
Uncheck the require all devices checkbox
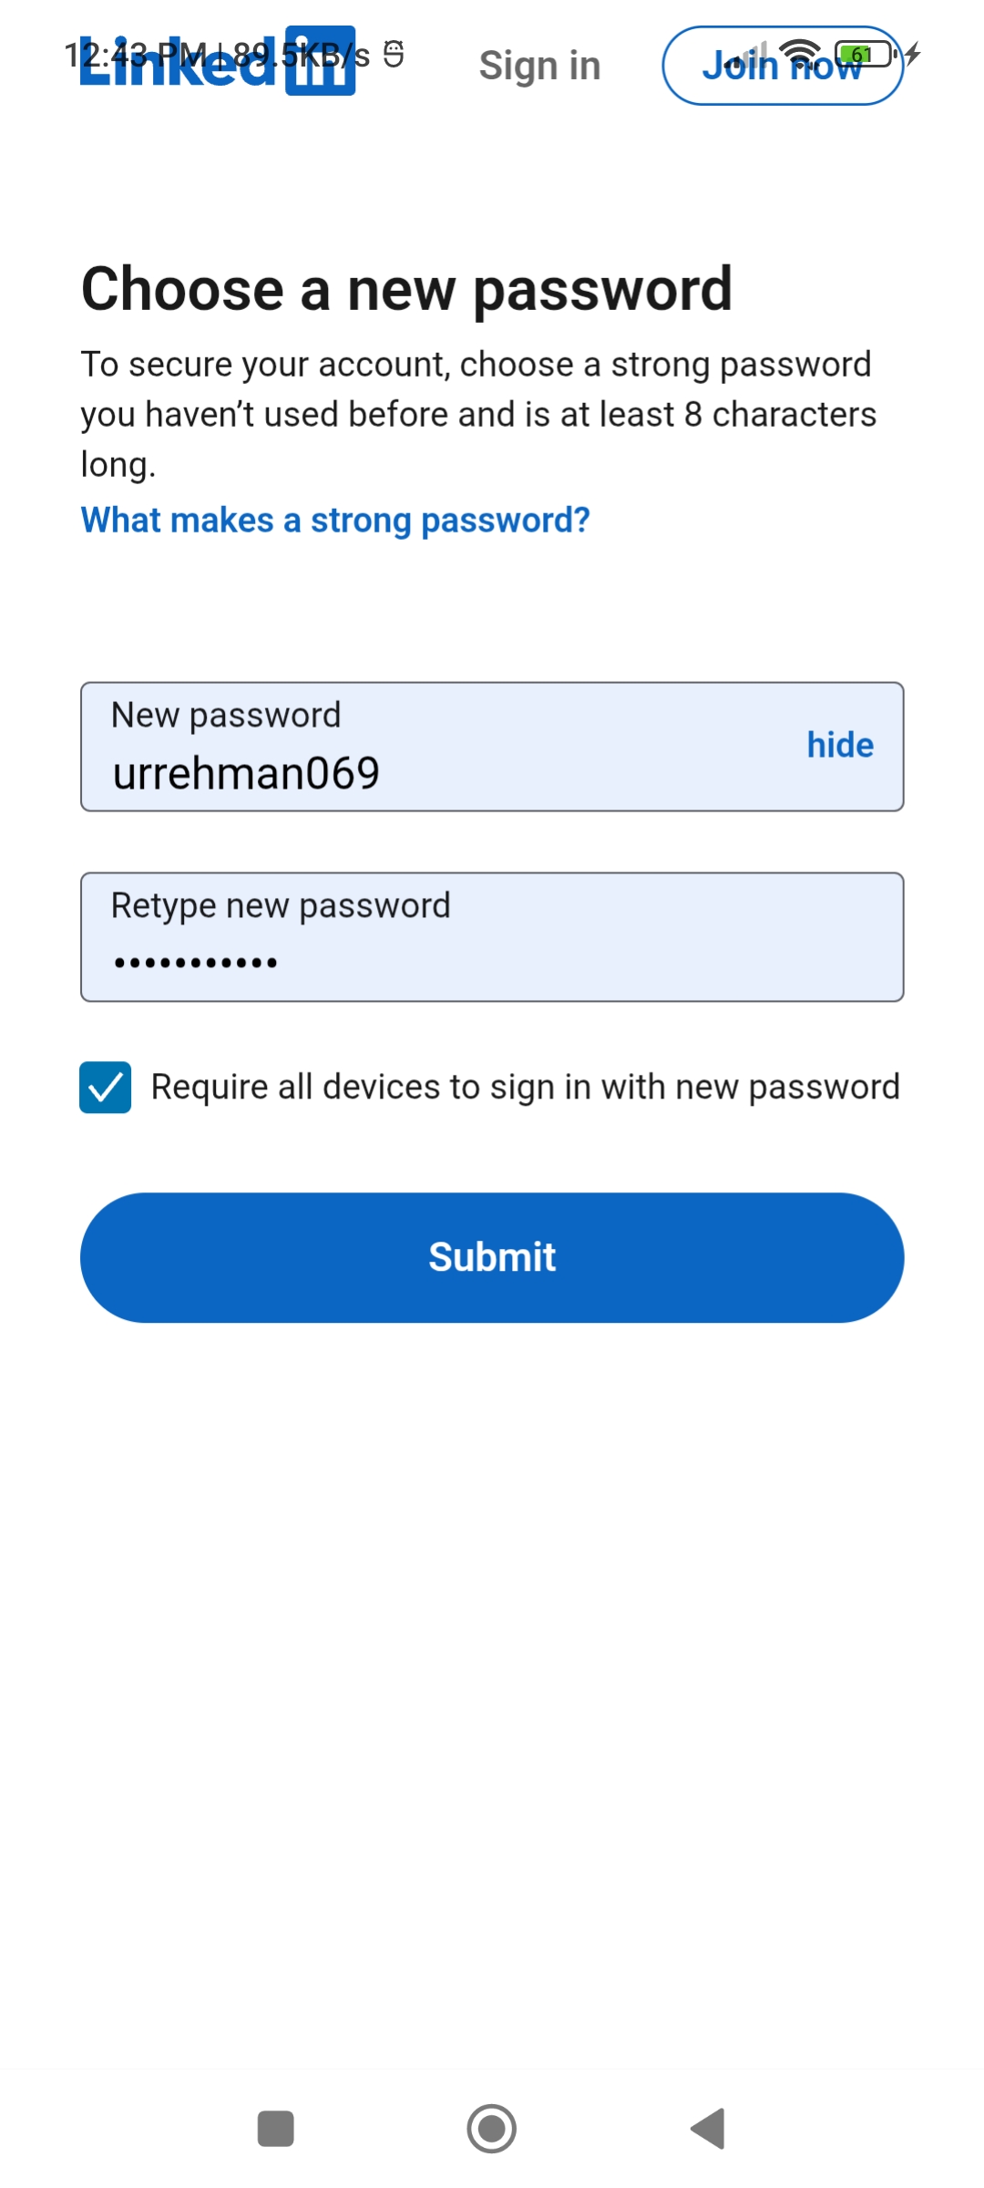point(106,1087)
